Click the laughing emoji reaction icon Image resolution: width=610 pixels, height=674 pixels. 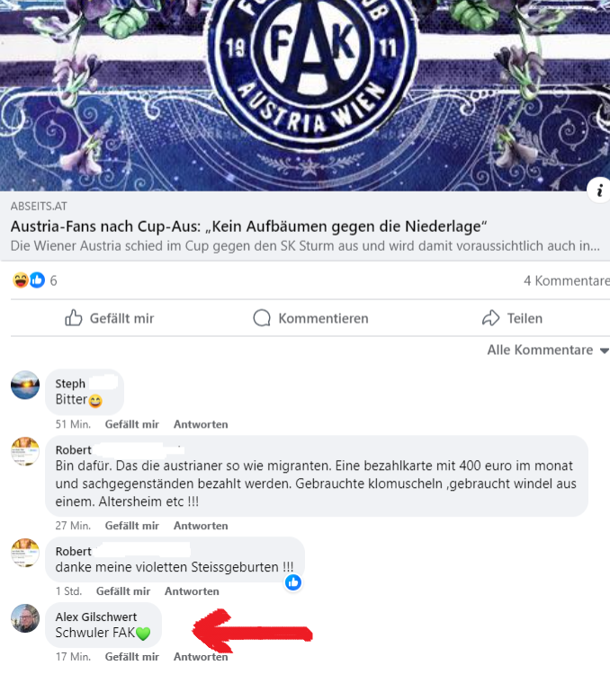coord(20,280)
